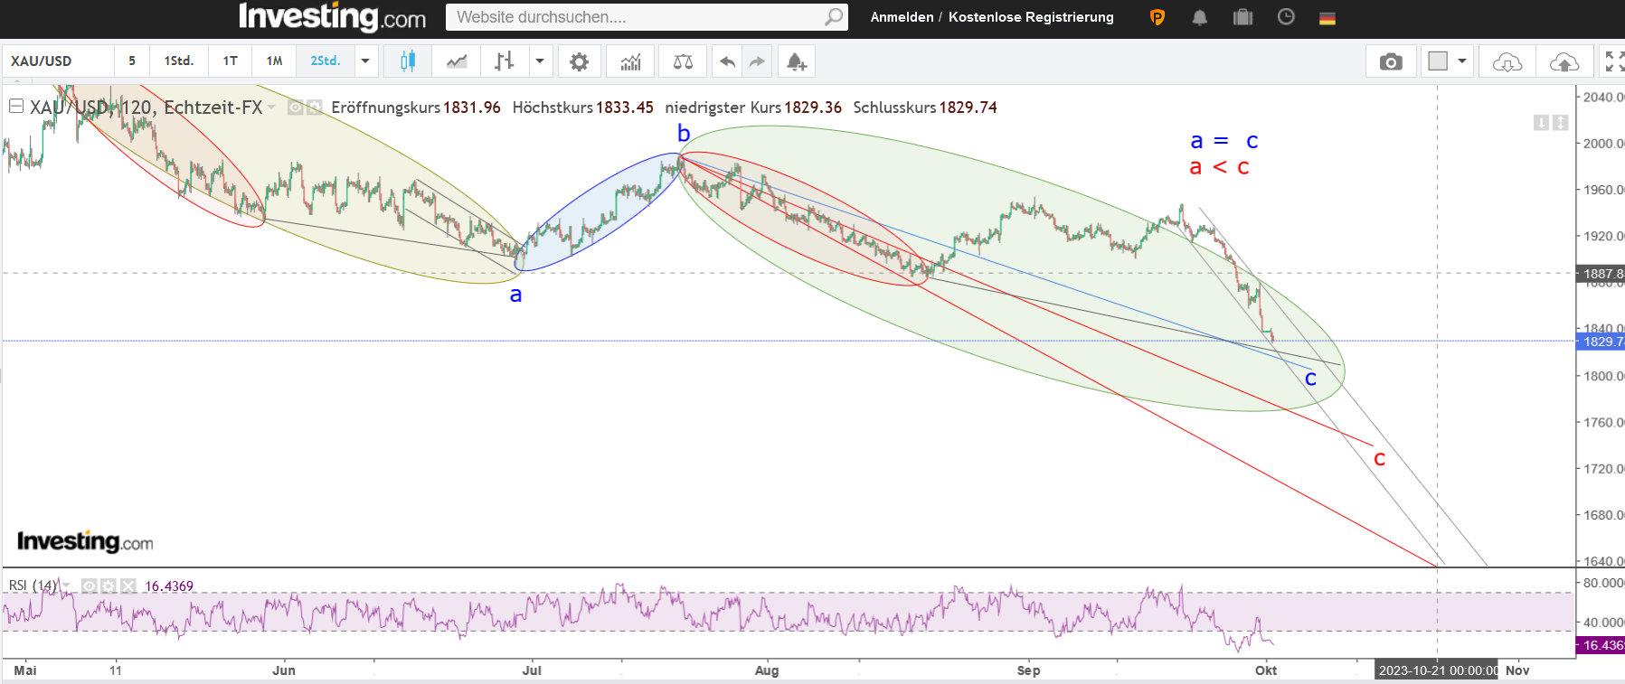Click the current price label 1829.7
The width and height of the screenshot is (1625, 684).
click(1601, 342)
